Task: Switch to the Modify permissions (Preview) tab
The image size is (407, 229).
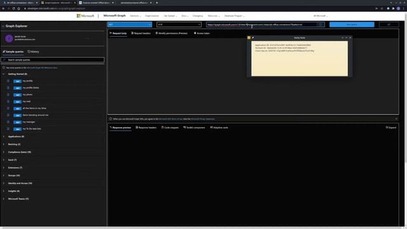Action: 171,33
